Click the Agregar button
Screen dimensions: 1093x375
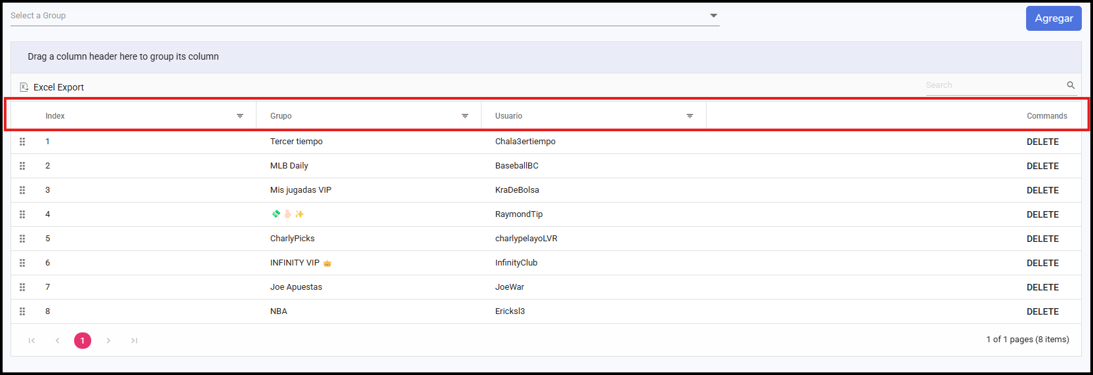coord(1054,18)
